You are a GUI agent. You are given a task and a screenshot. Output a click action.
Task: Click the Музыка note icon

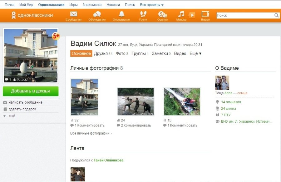[181, 14]
